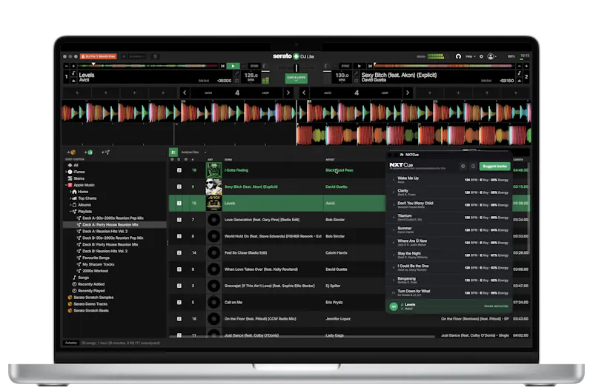This screenshot has width=593, height=390.
Task: Open Recently Added
Action: point(90,284)
